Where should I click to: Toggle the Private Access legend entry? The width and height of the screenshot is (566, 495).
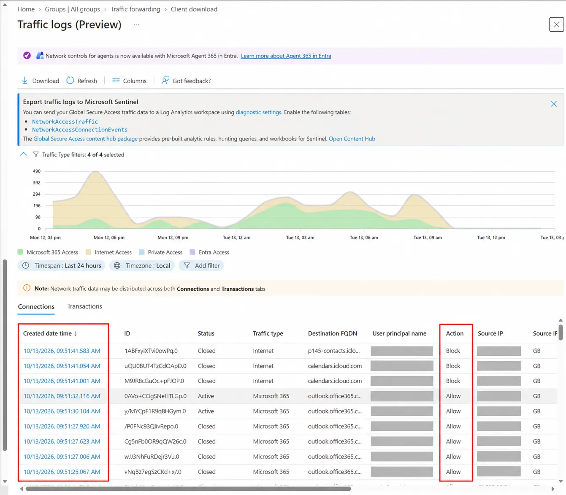click(161, 252)
